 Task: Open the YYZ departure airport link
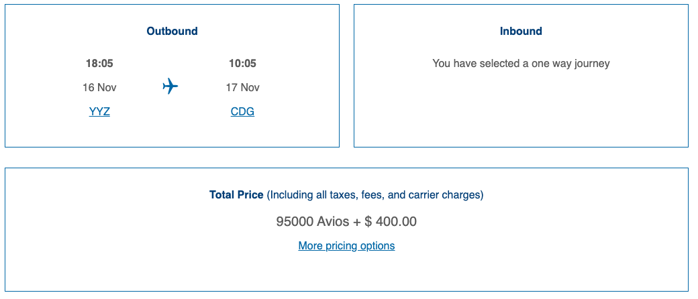99,112
